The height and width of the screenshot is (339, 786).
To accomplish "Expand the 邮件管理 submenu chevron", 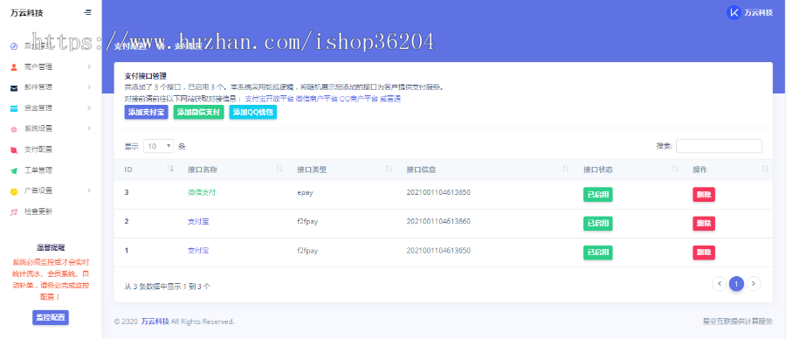I will (89, 86).
